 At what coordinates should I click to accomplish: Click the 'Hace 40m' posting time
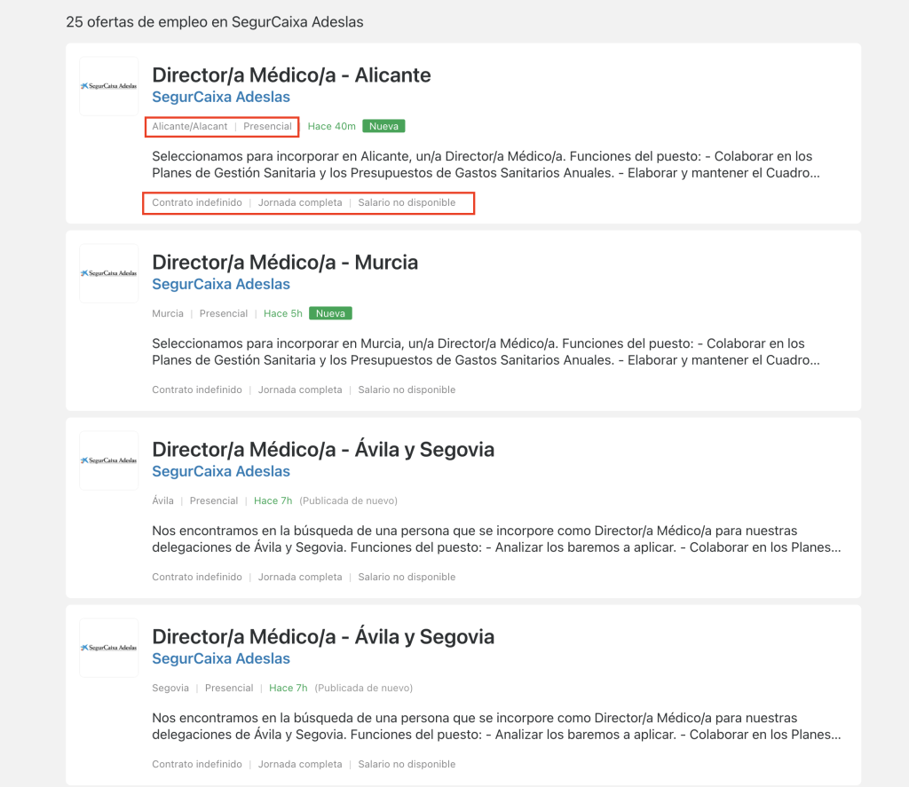click(x=332, y=126)
